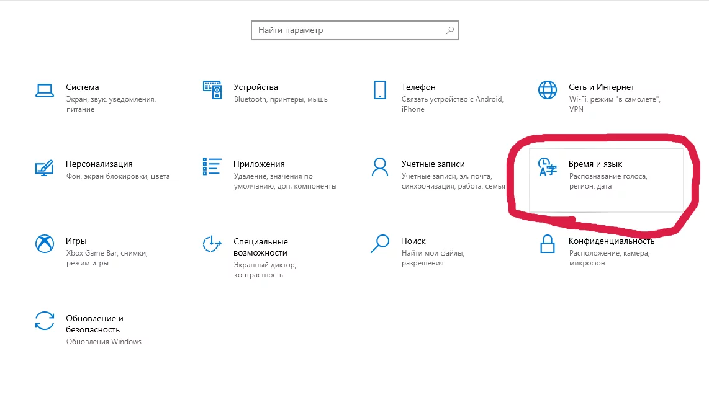Click the text 'Фон, экран блокировки, цвета'
The height and width of the screenshot is (405, 709).
[118, 177]
